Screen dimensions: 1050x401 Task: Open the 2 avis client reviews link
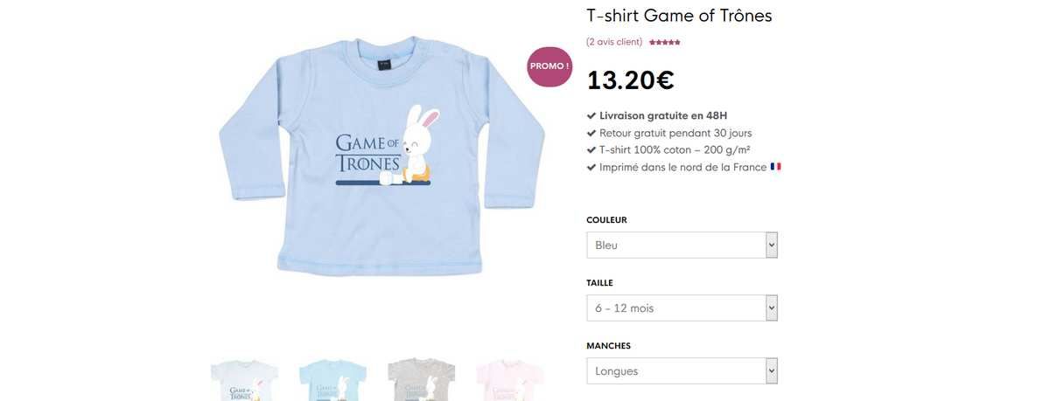(x=614, y=42)
